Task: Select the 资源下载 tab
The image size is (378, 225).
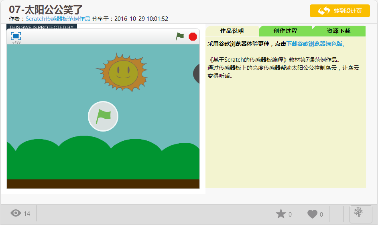Action: point(338,31)
